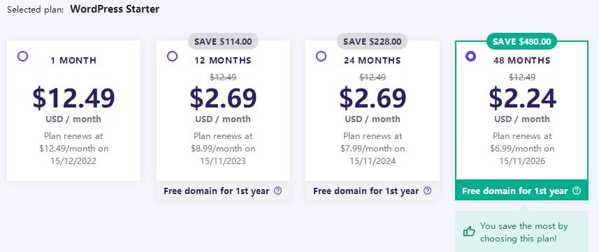Click the $2.69 price on 24 months card

373,98
